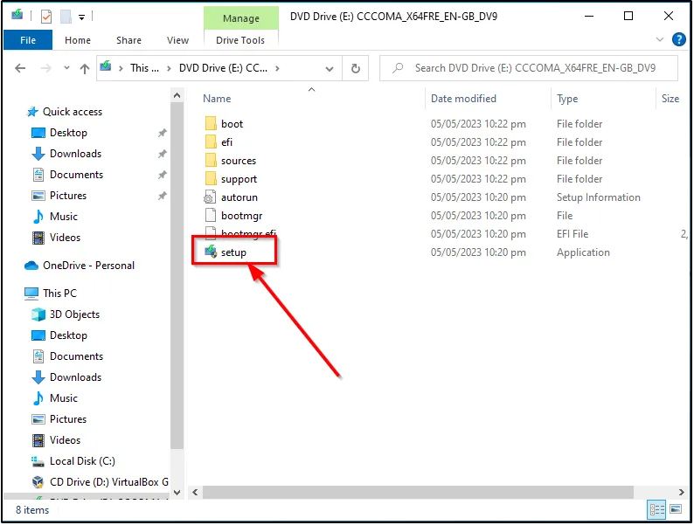
Task: Click the navigation pane scroll up arrow
Action: pyautogui.click(x=177, y=95)
